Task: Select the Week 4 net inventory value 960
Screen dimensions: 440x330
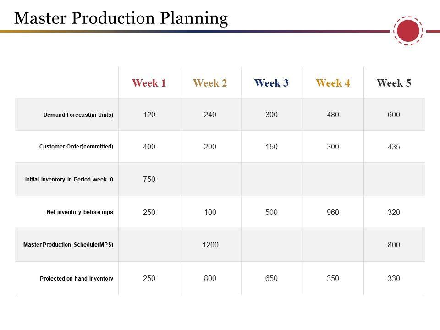Action: point(333,212)
